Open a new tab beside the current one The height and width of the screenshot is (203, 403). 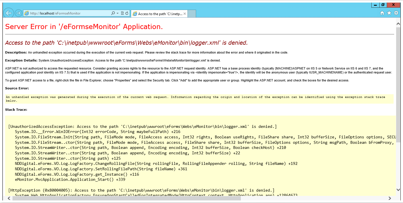tap(192, 13)
